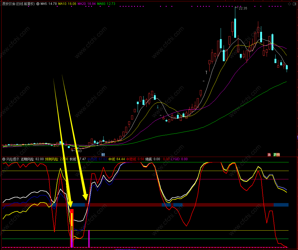Screen dimensions: 298x250
Task: Click the 中长线: 67.02 blue label
Action: click(x=97, y=159)
